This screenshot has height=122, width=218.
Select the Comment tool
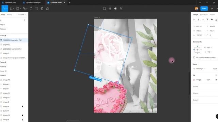click(48, 8)
